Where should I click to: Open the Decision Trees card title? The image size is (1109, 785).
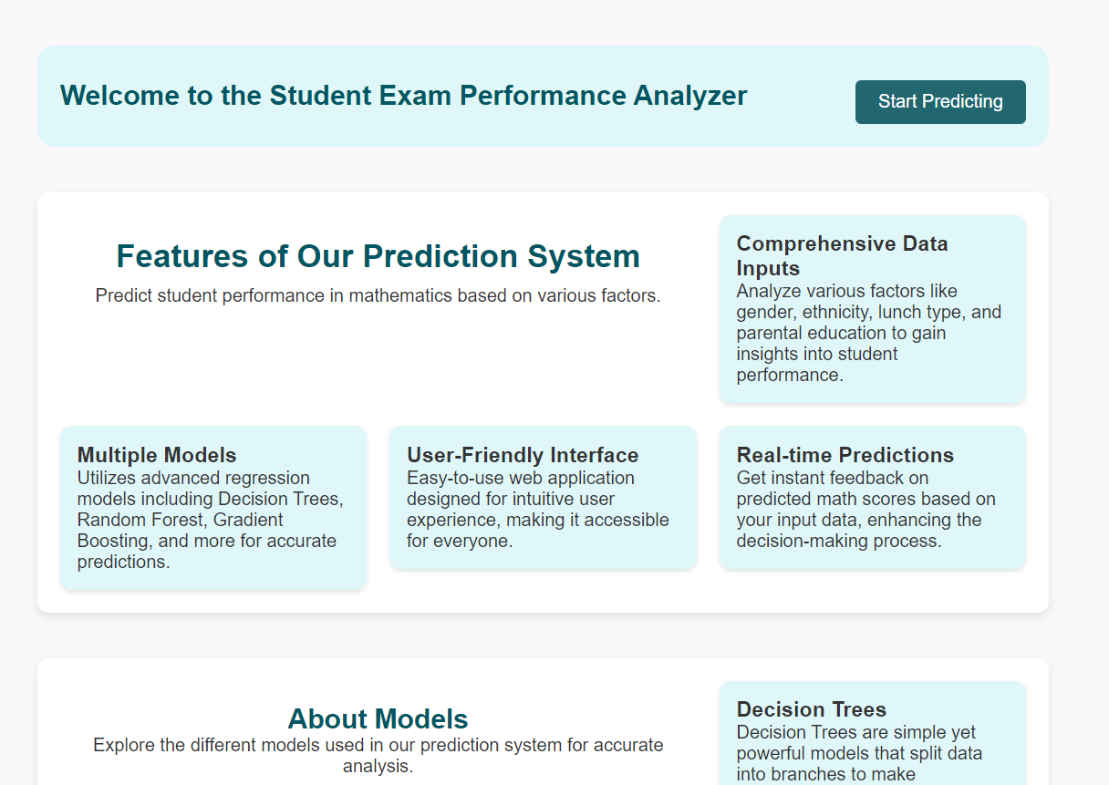[x=812, y=709]
